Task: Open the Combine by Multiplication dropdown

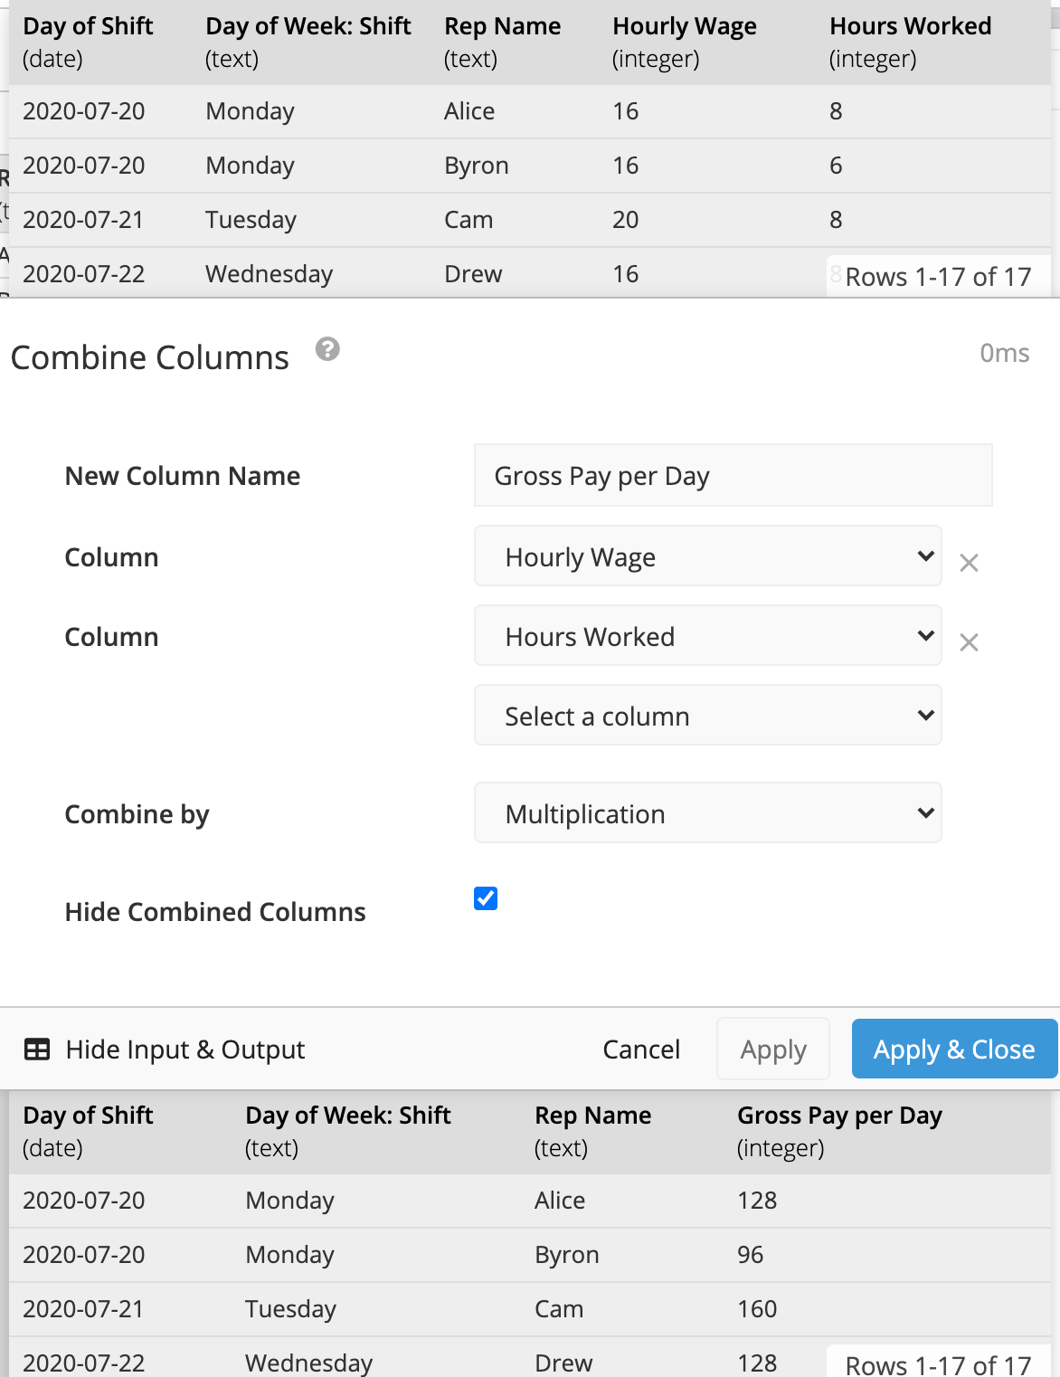Action: coord(708,812)
